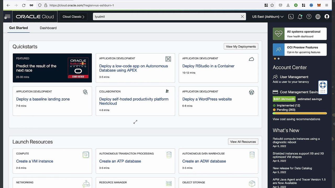Click the ATP database icon
The width and height of the screenshot is (335, 188).
click(169, 155)
